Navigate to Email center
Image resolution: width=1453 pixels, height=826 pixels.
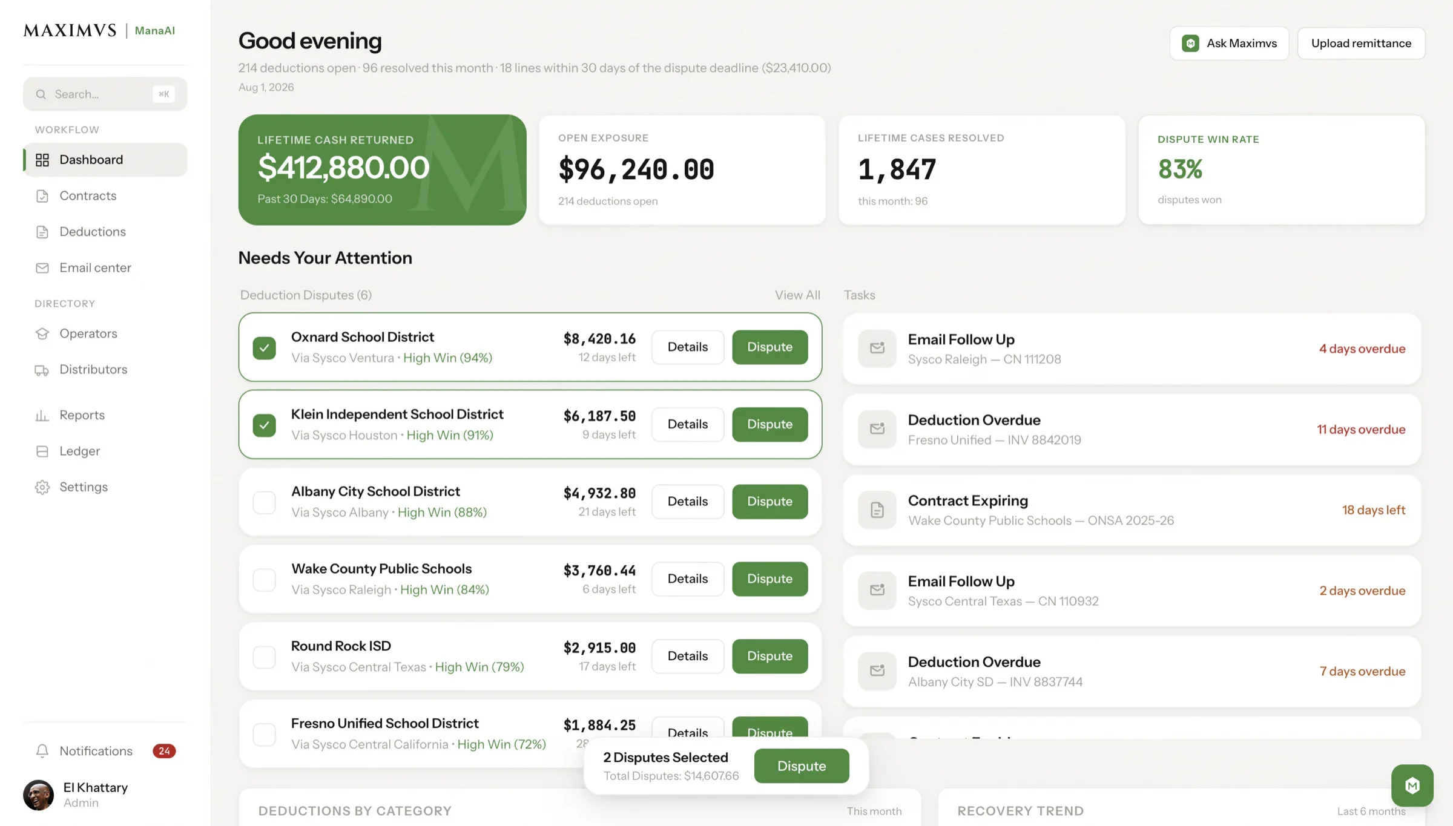[105, 267]
